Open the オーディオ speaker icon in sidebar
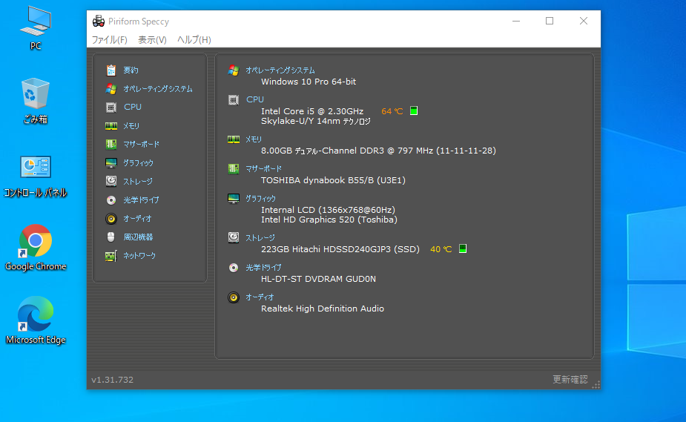 (x=111, y=219)
